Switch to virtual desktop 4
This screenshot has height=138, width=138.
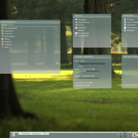[125, 136]
